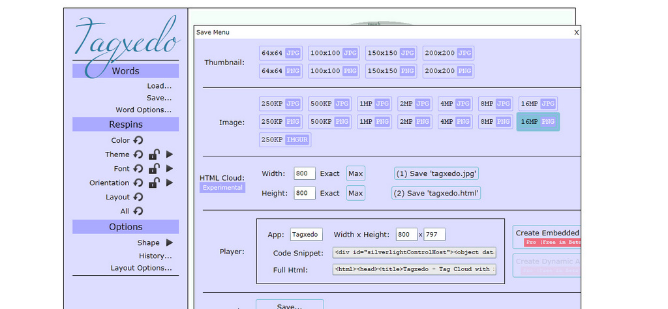Select the Respins section header
This screenshot has height=309, width=668.
pos(126,125)
